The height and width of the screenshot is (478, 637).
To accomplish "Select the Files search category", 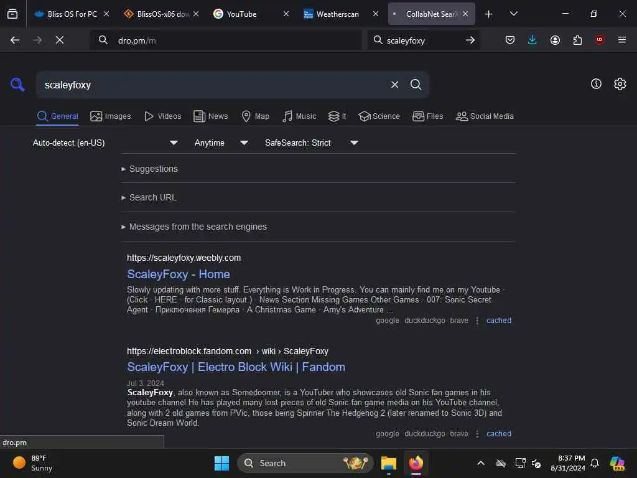I will [428, 116].
